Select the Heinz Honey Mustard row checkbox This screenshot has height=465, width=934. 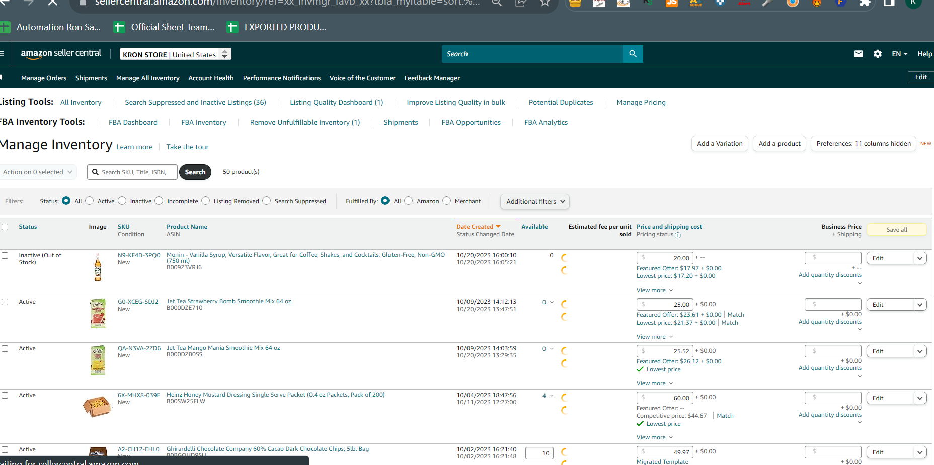coord(5,395)
